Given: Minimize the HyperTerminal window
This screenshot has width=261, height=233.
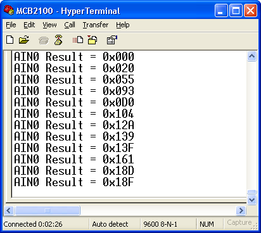Looking at the screenshot, I should coord(221,10).
